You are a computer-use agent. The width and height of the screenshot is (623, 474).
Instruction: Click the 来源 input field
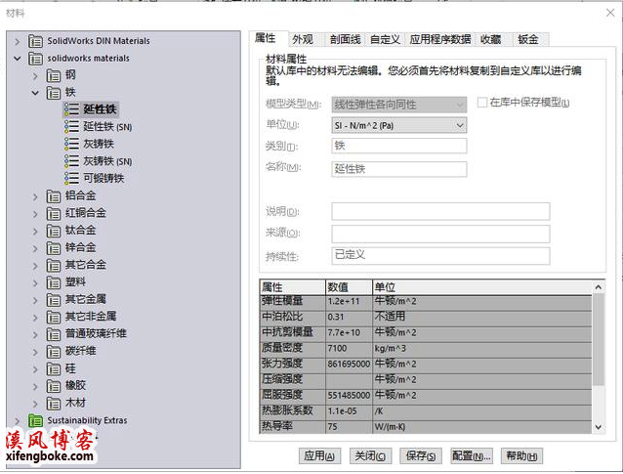(x=440, y=234)
